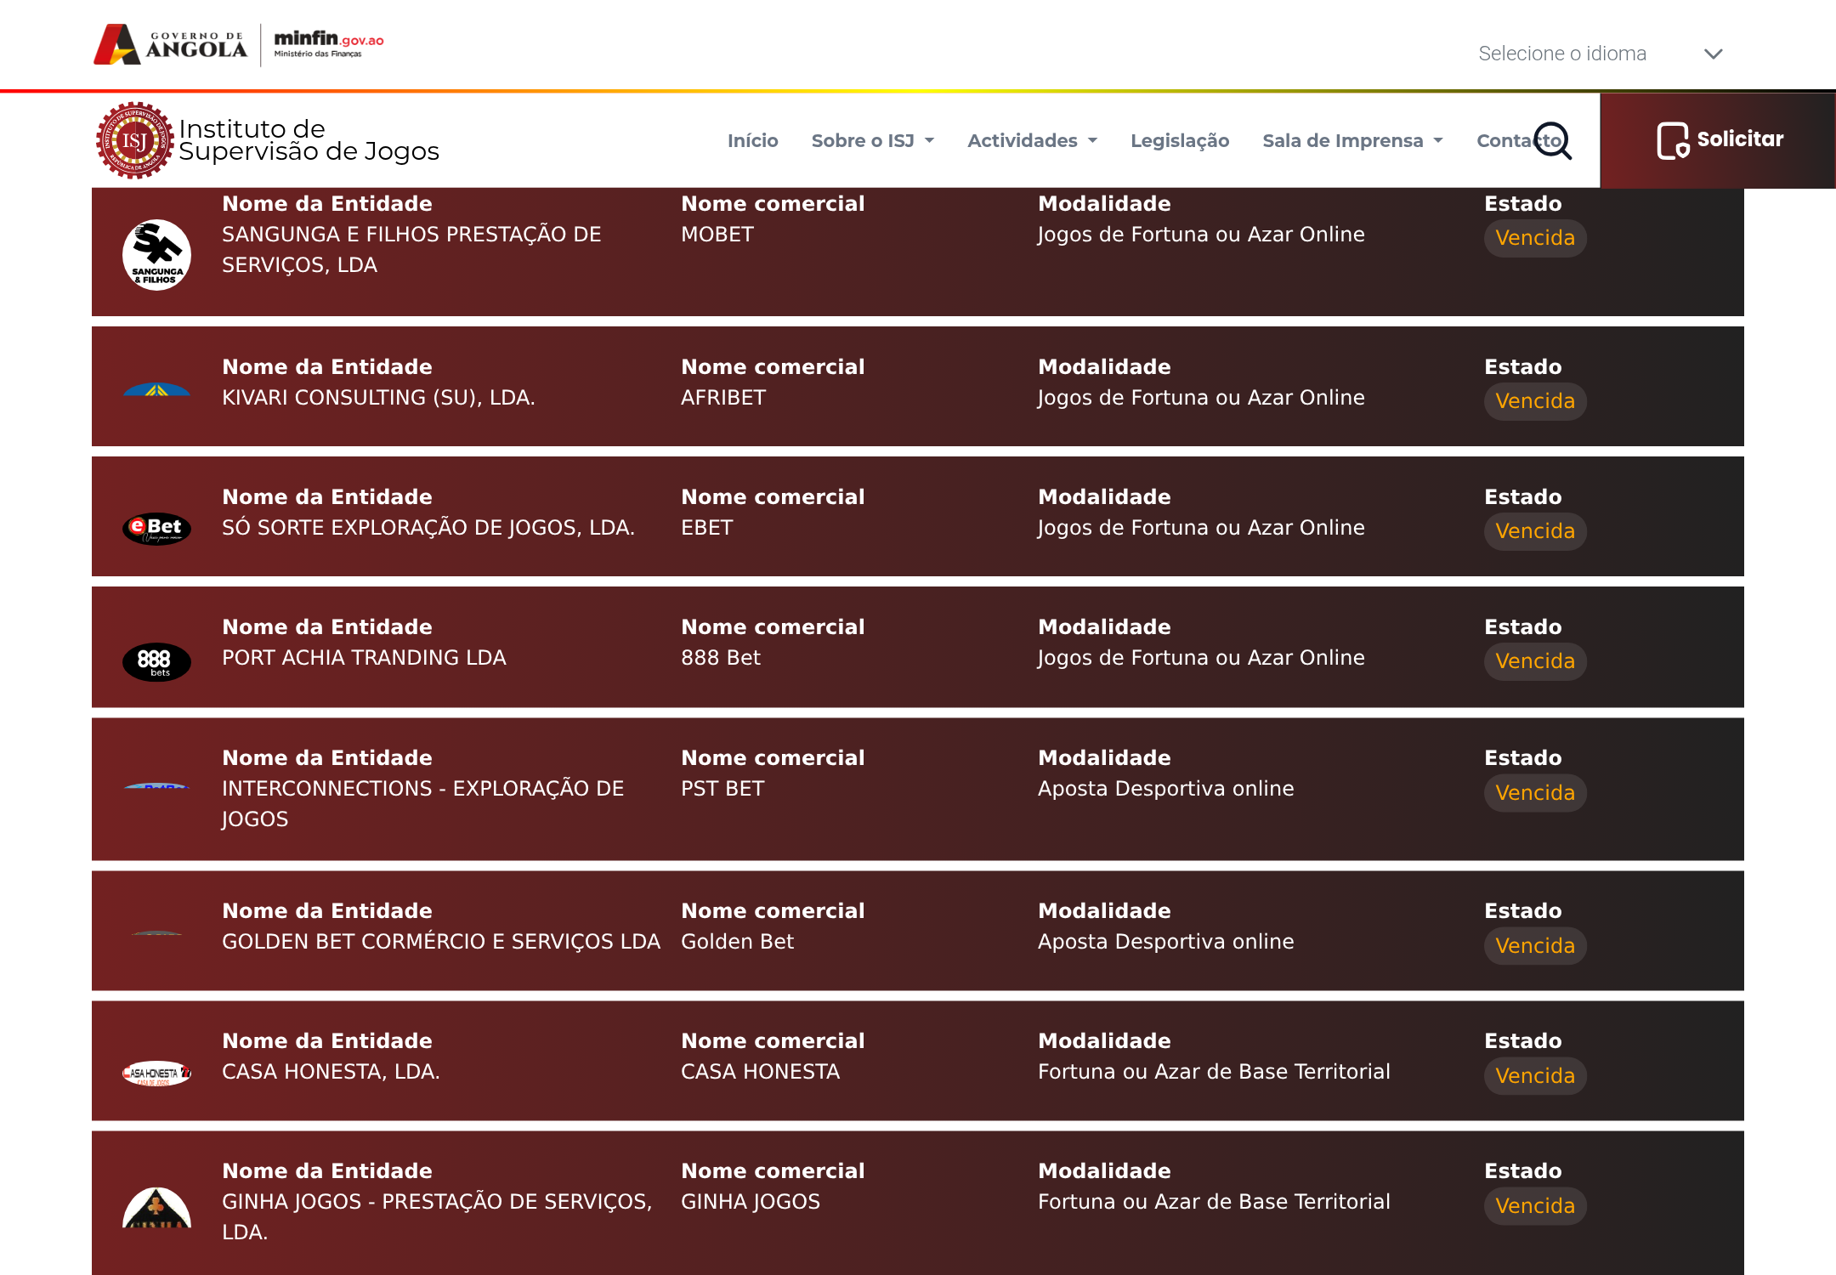Open the language selection dropdown
Image resolution: width=1836 pixels, height=1275 pixels.
click(x=1601, y=54)
